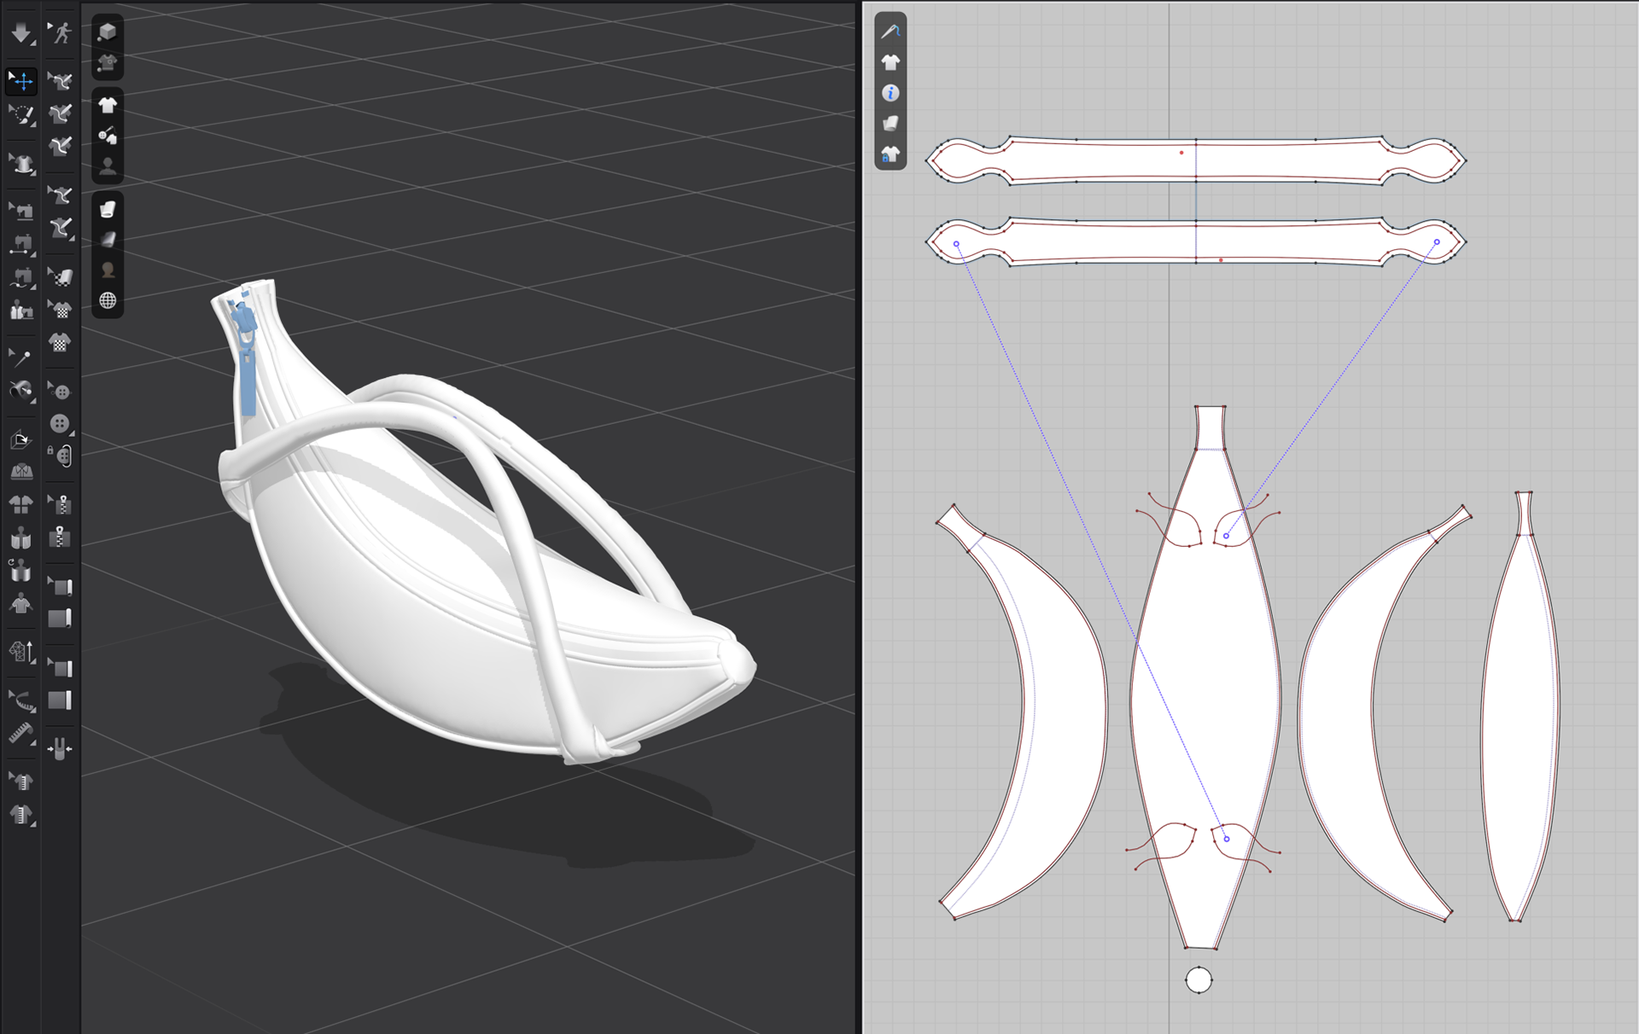
Task: Toggle garment T-shirt display in 3D view
Action: coord(108,106)
